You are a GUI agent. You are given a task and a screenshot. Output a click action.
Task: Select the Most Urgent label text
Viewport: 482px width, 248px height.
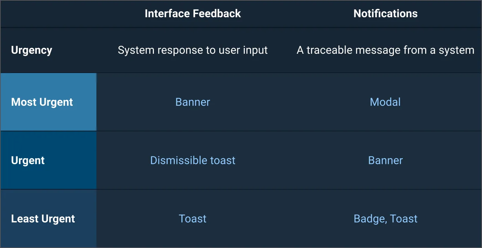point(42,102)
